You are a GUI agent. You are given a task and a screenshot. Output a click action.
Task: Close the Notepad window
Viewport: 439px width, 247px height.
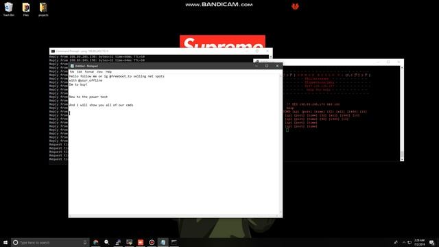[277, 66]
